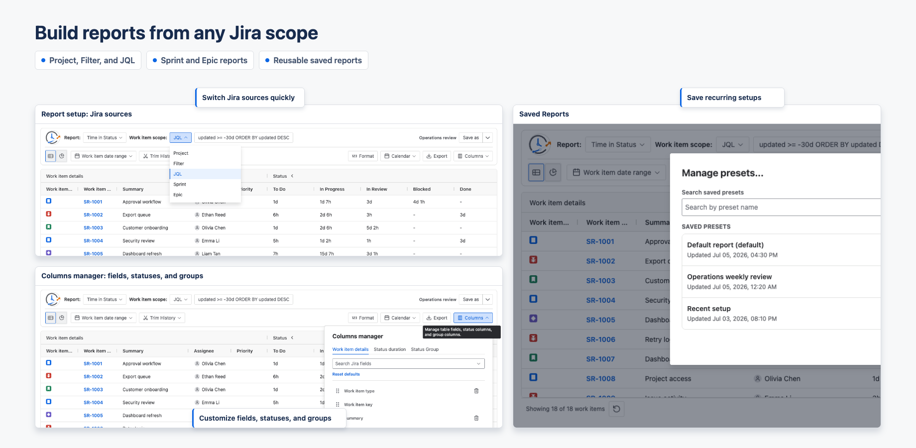Close the active Columns button in Columns manager
The height and width of the screenshot is (448, 916).
pos(473,318)
